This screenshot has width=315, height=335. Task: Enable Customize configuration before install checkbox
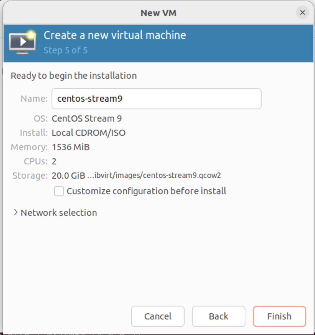[x=59, y=191]
